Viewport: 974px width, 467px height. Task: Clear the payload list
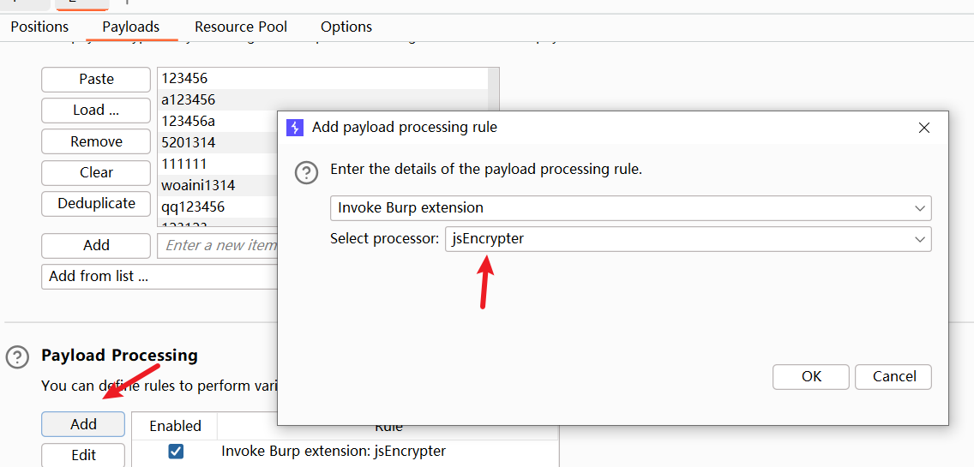96,172
